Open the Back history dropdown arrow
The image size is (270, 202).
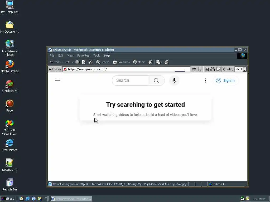(x=63, y=62)
